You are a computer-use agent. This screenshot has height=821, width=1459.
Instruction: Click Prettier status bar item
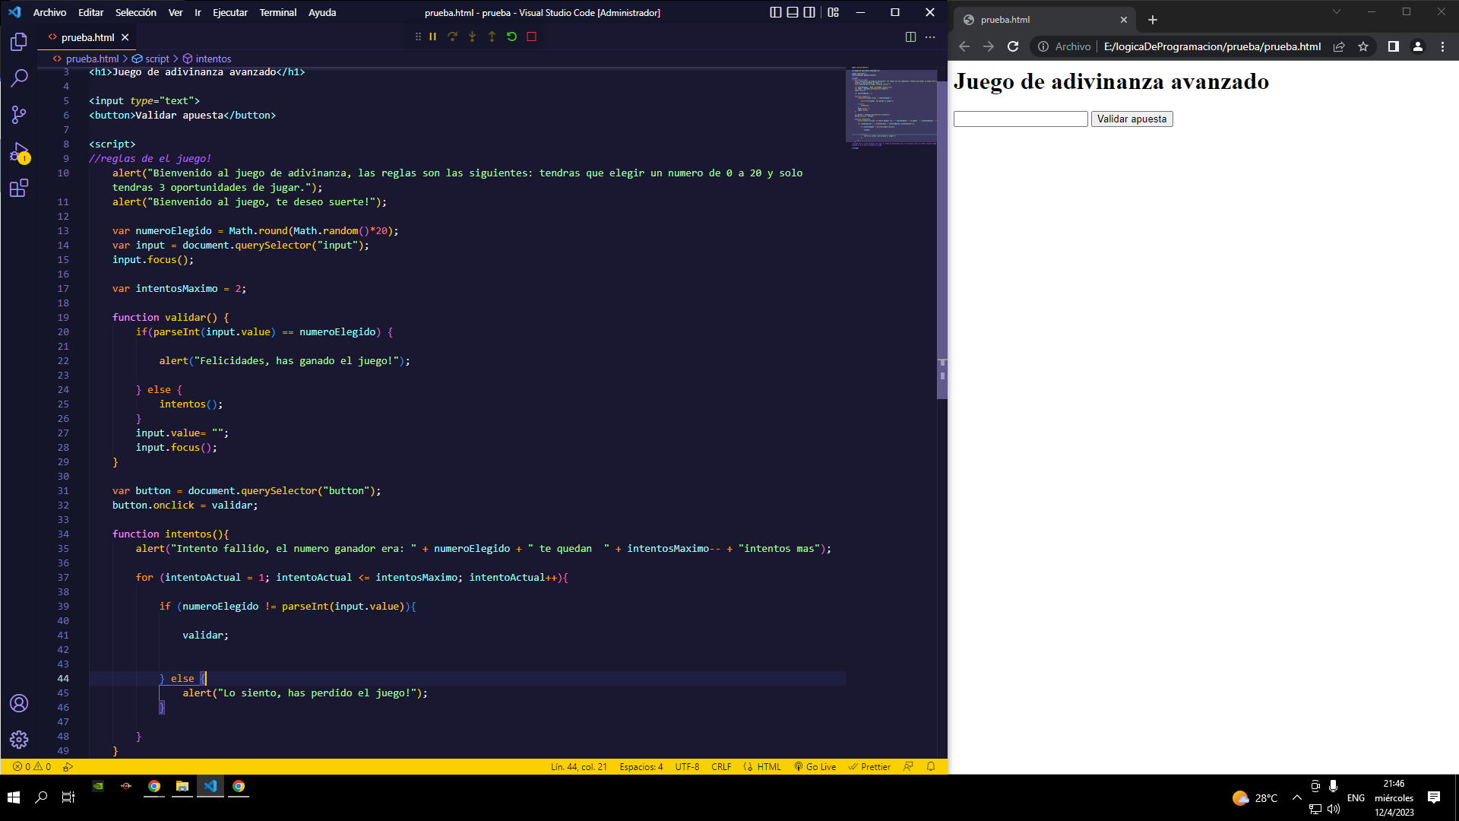(x=869, y=766)
